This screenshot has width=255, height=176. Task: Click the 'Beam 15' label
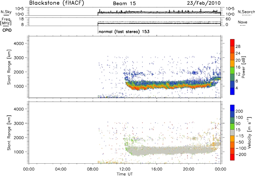click(124, 3)
